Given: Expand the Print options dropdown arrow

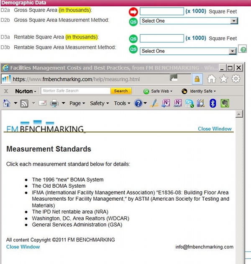Looking at the screenshot, I should (64, 103).
